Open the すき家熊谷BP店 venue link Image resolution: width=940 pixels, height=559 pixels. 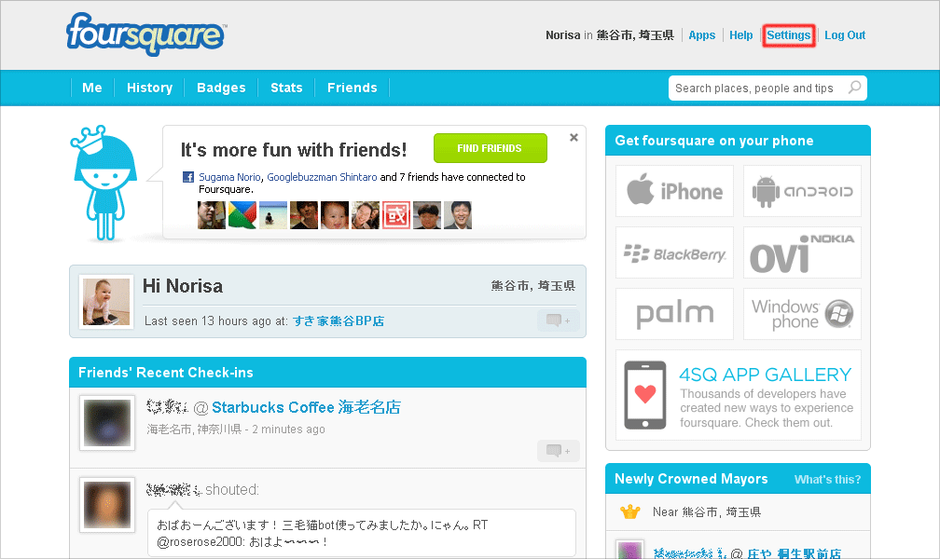tap(339, 320)
